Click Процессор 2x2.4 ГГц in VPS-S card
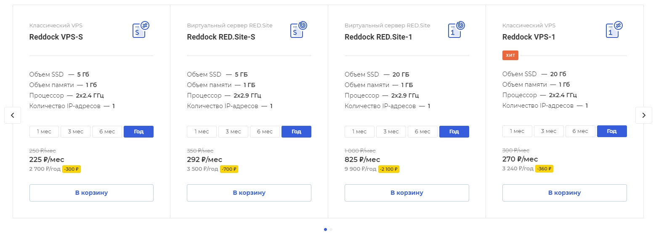 click(x=66, y=95)
